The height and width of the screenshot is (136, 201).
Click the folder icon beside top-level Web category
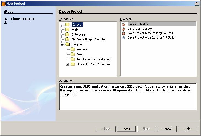pyautogui.click(x=68, y=29)
